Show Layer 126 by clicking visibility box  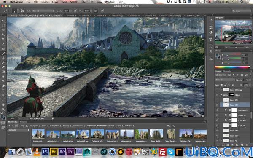217,100
